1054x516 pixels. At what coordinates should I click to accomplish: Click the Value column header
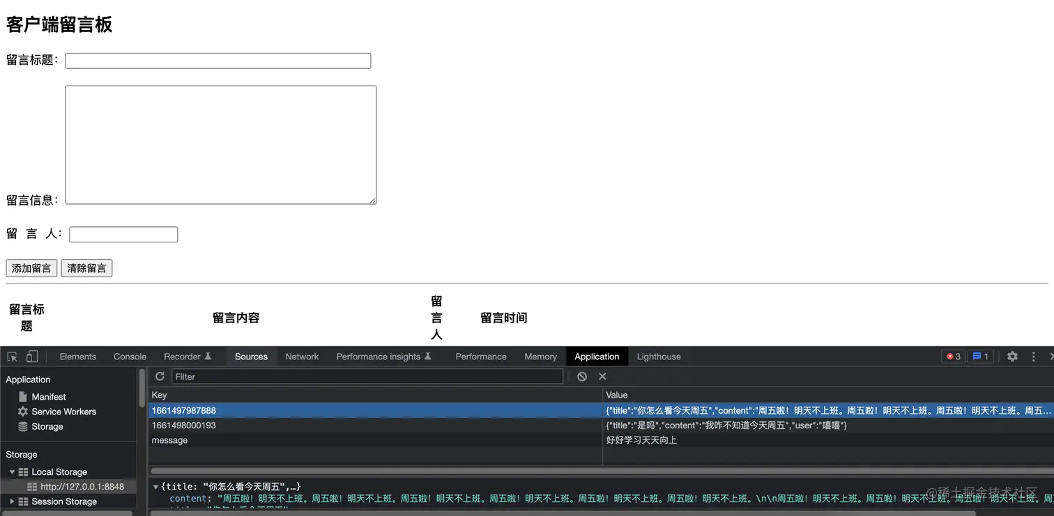828,395
